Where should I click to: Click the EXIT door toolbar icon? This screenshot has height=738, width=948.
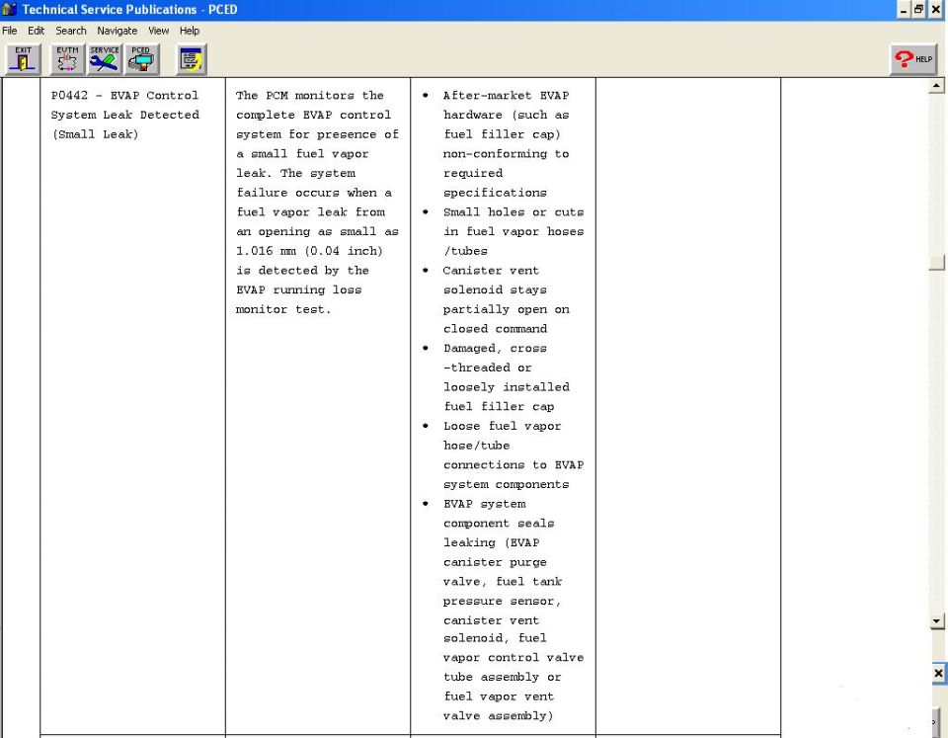coord(23,59)
